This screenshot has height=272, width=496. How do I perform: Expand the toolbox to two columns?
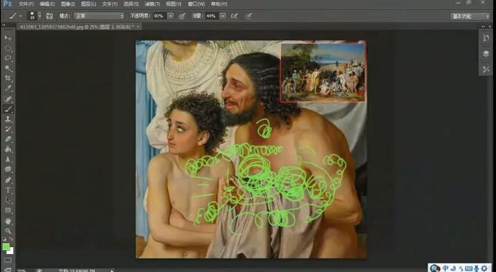coord(3,25)
